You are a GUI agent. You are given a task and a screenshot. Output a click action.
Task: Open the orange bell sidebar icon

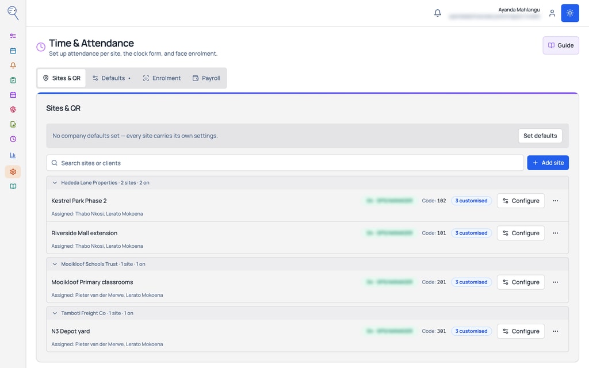(x=13, y=66)
